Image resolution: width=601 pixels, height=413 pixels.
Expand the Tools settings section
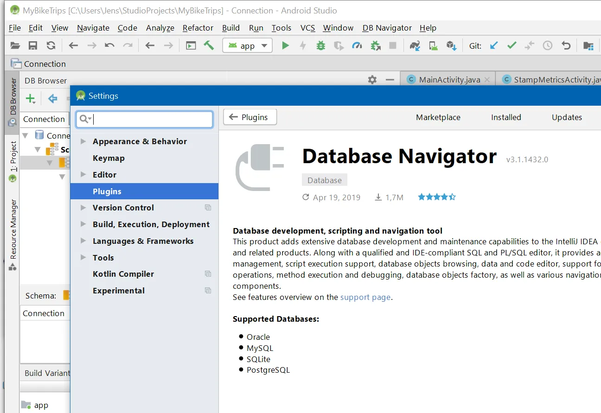(83, 258)
